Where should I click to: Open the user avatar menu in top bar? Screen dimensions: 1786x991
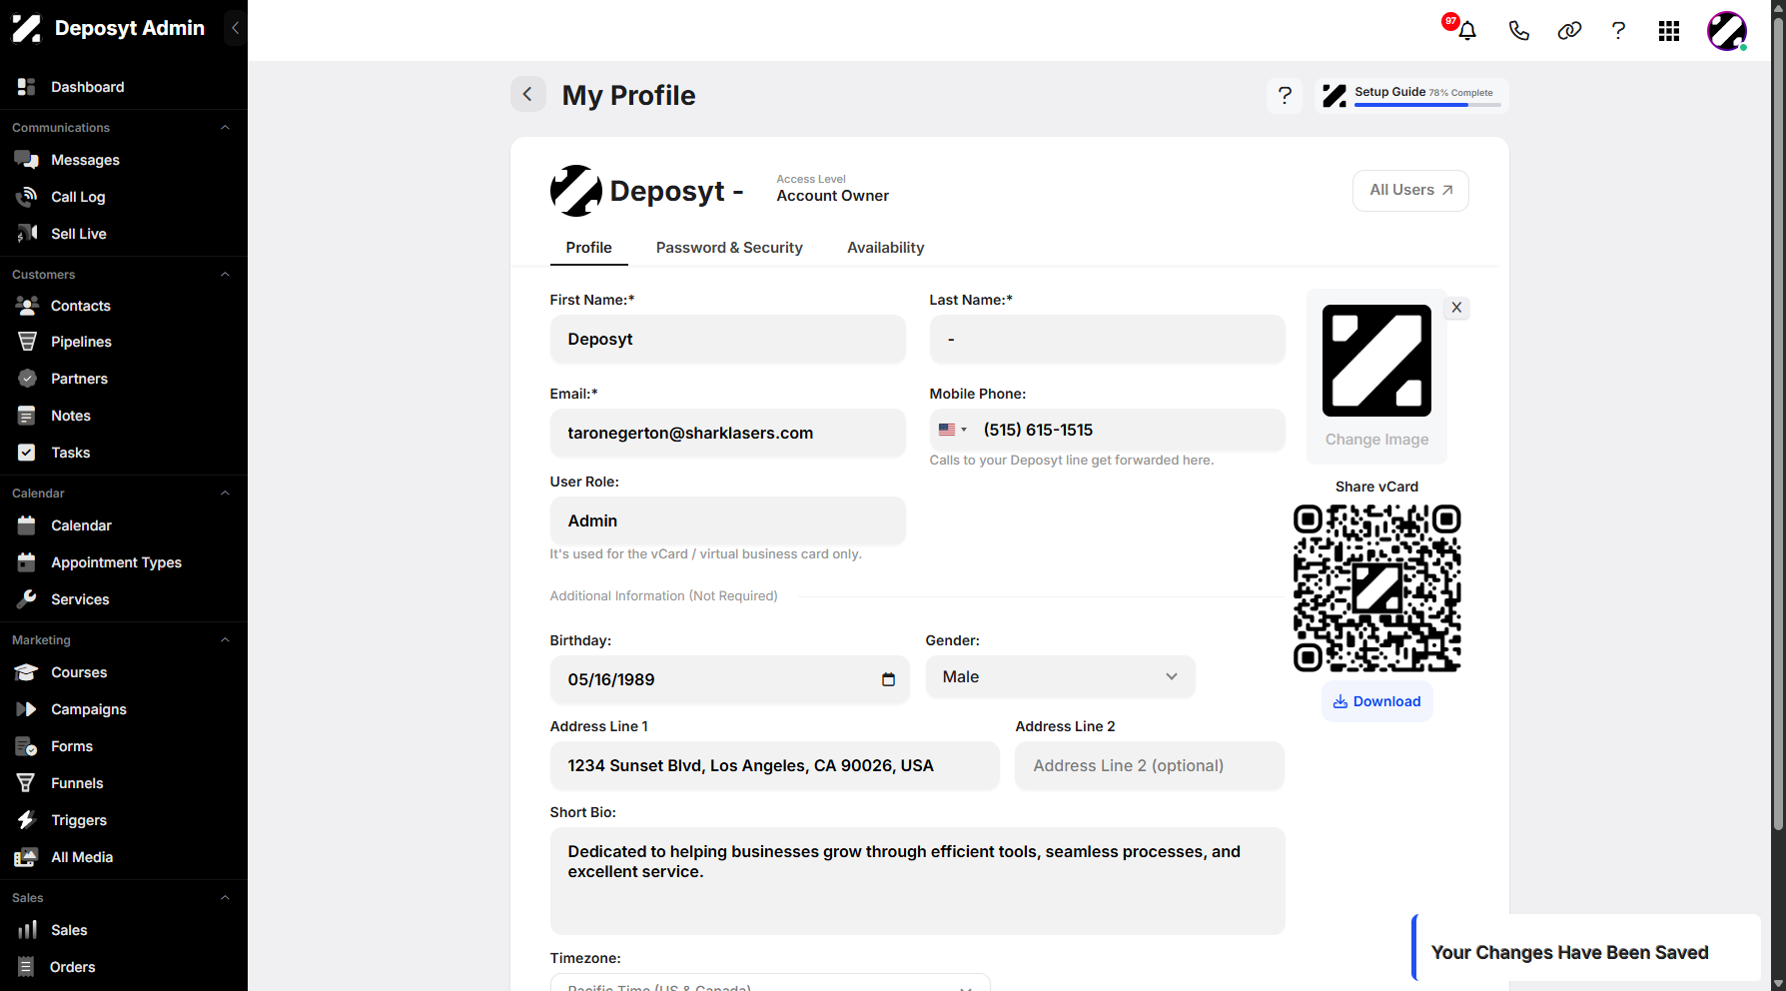(x=1727, y=31)
